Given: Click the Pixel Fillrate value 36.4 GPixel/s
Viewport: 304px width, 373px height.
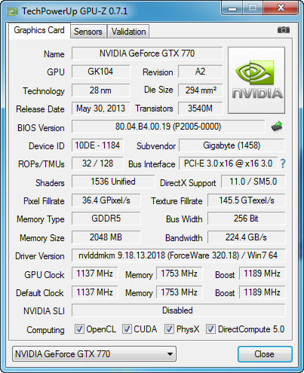Looking at the screenshot, I should (106, 200).
